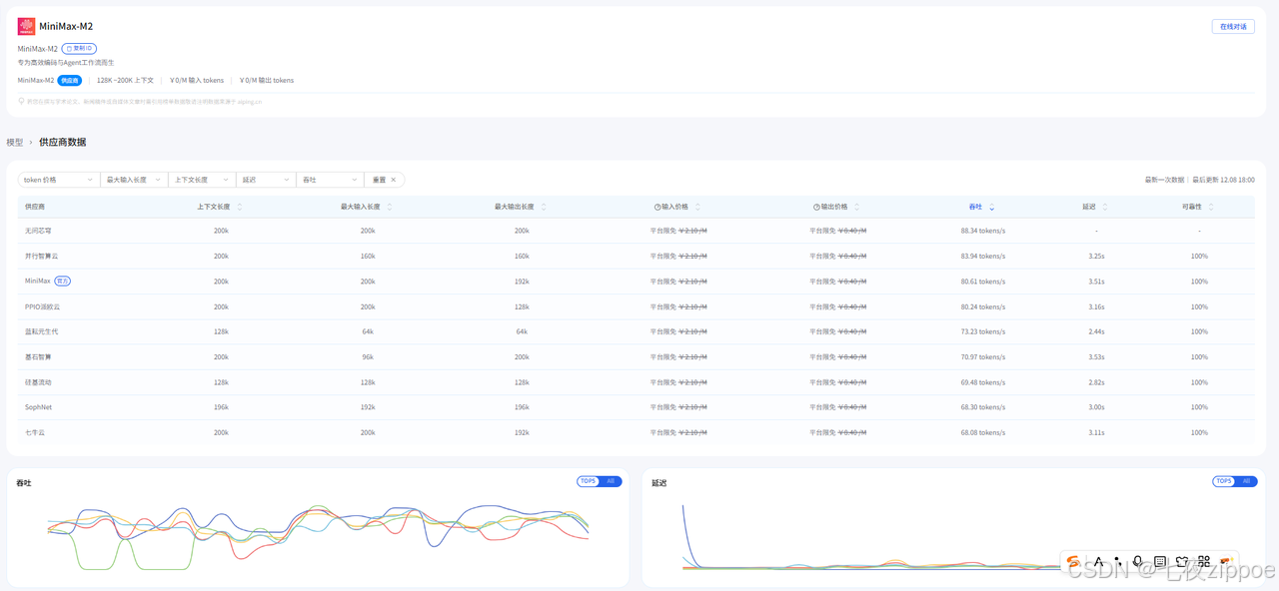This screenshot has width=1279, height=591.
Task: Click the input method skin shirt icon
Action: pyautogui.click(x=1182, y=562)
